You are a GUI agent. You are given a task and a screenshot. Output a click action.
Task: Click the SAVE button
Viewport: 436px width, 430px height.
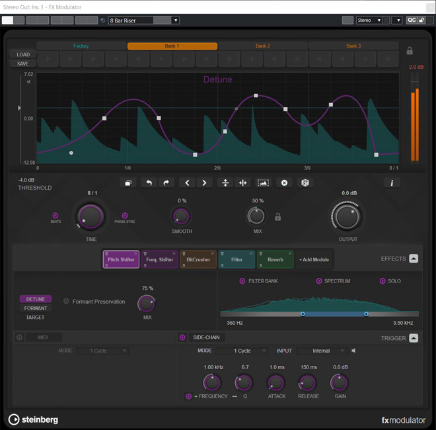tap(23, 64)
